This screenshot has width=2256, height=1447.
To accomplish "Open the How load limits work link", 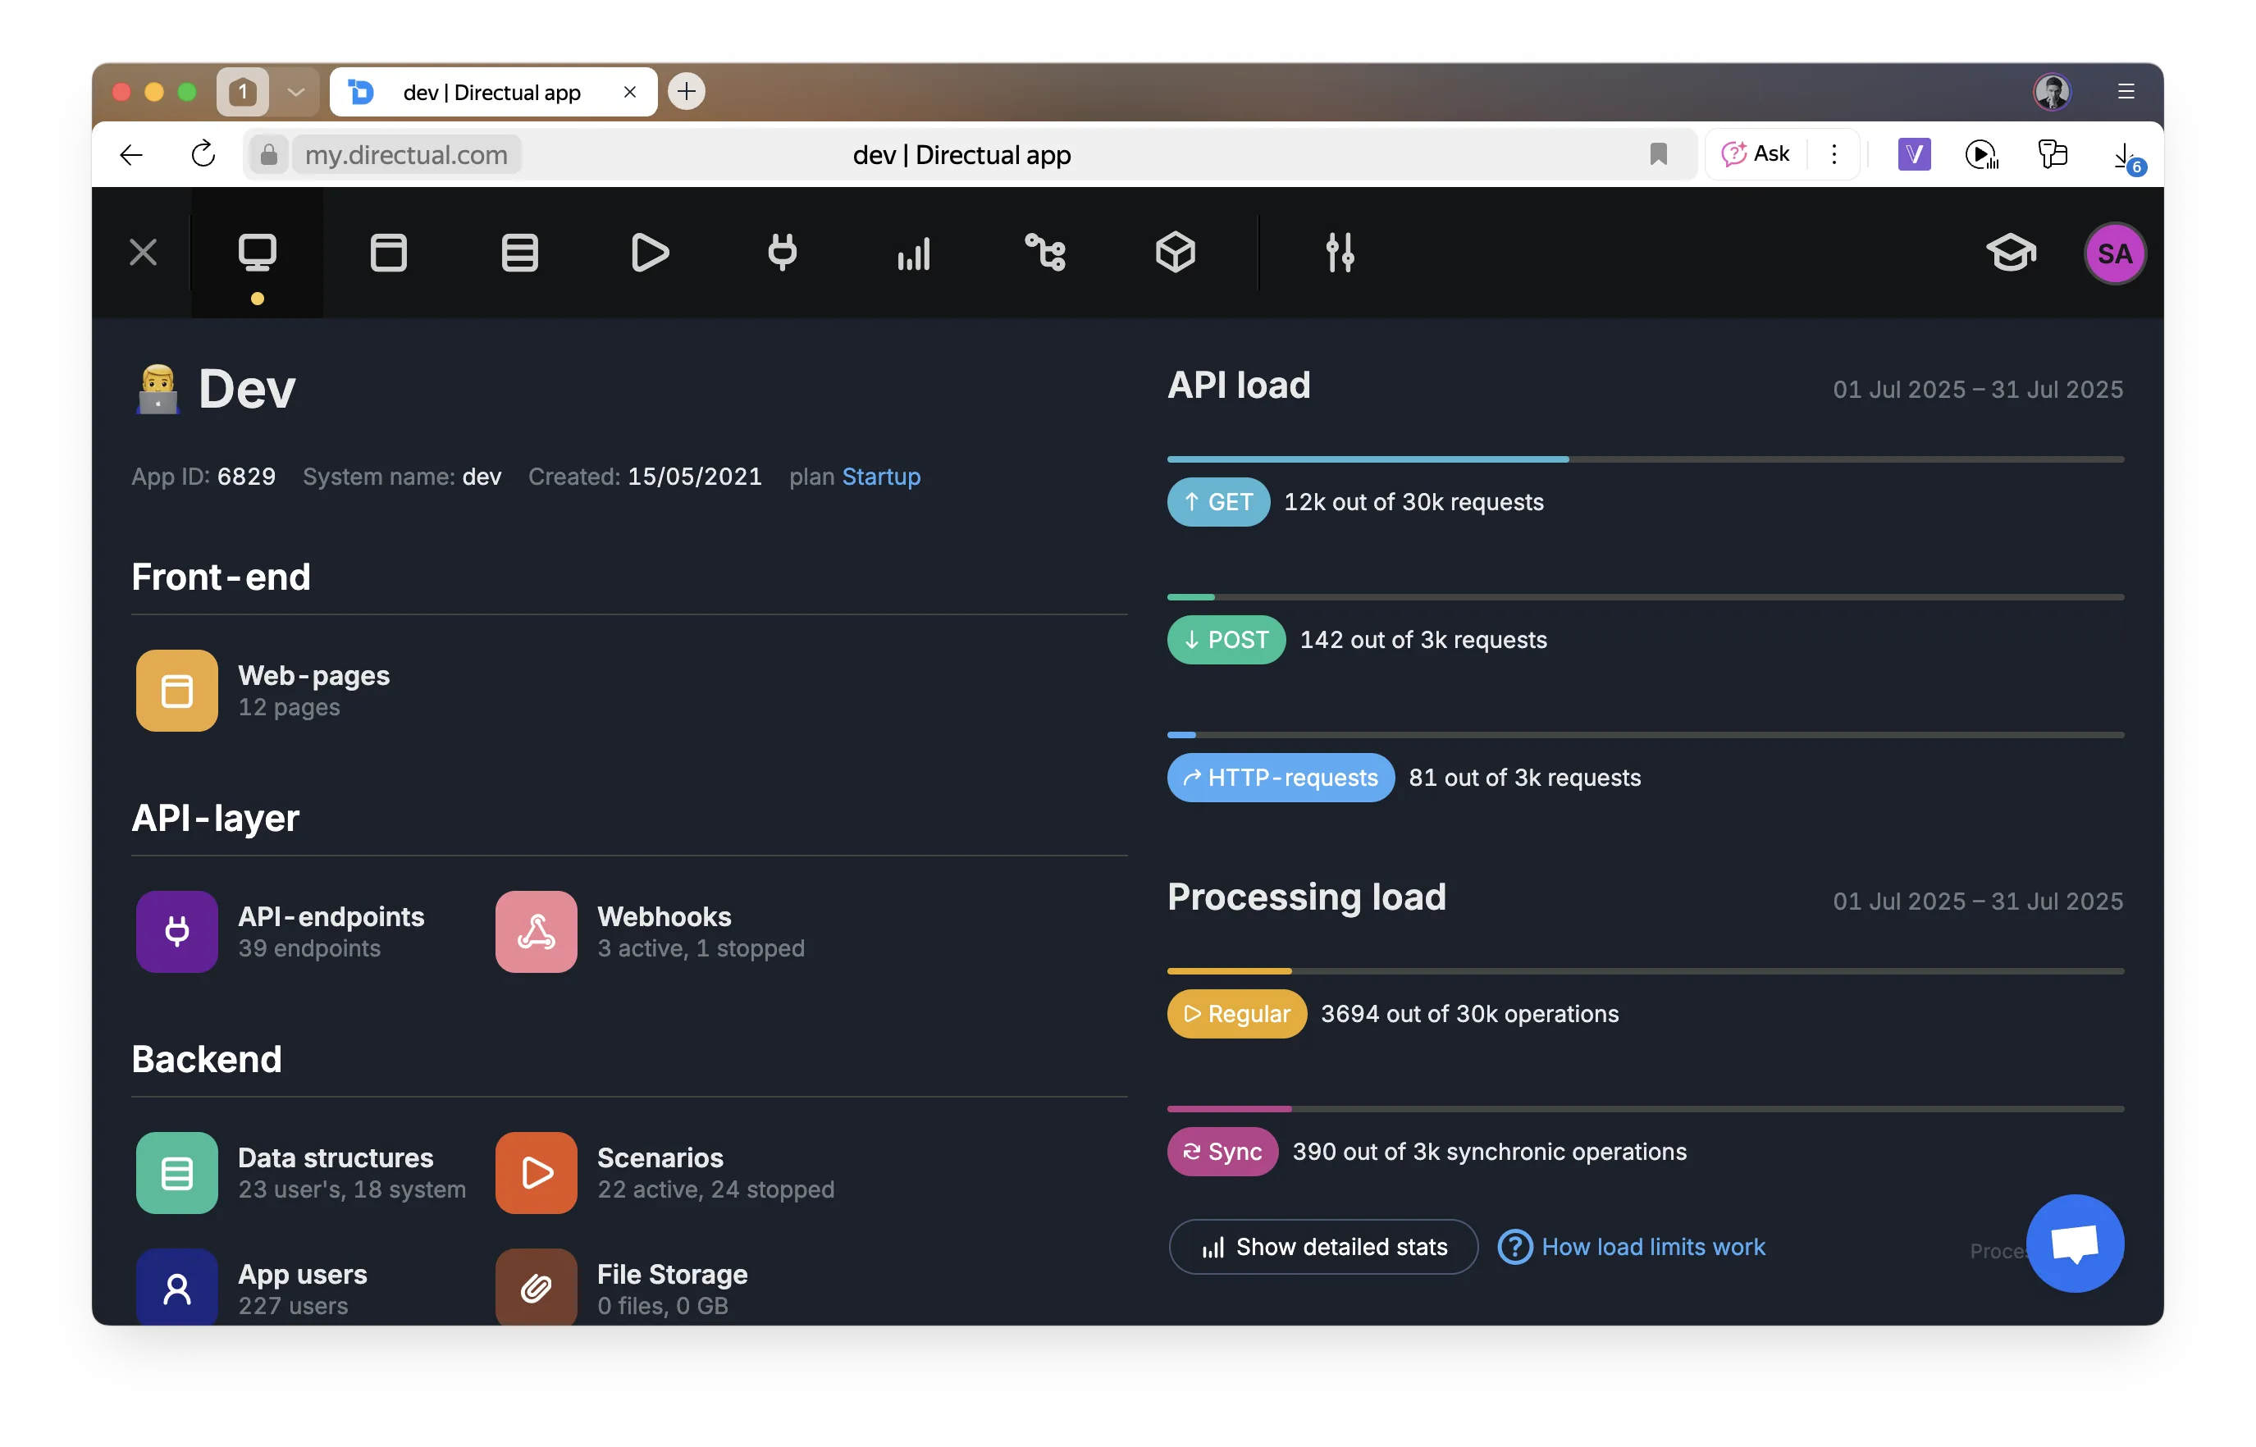I will (x=1652, y=1246).
